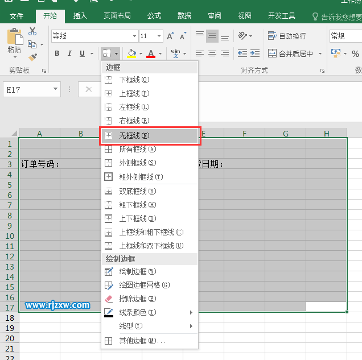Switch to the 公式 tab
362x360 pixels.
pos(154,16)
